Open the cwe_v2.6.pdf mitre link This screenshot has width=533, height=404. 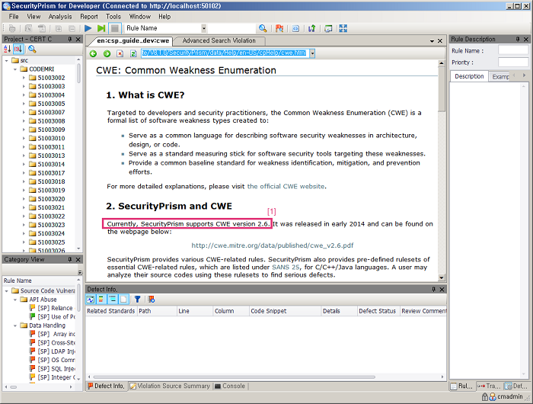(x=273, y=245)
